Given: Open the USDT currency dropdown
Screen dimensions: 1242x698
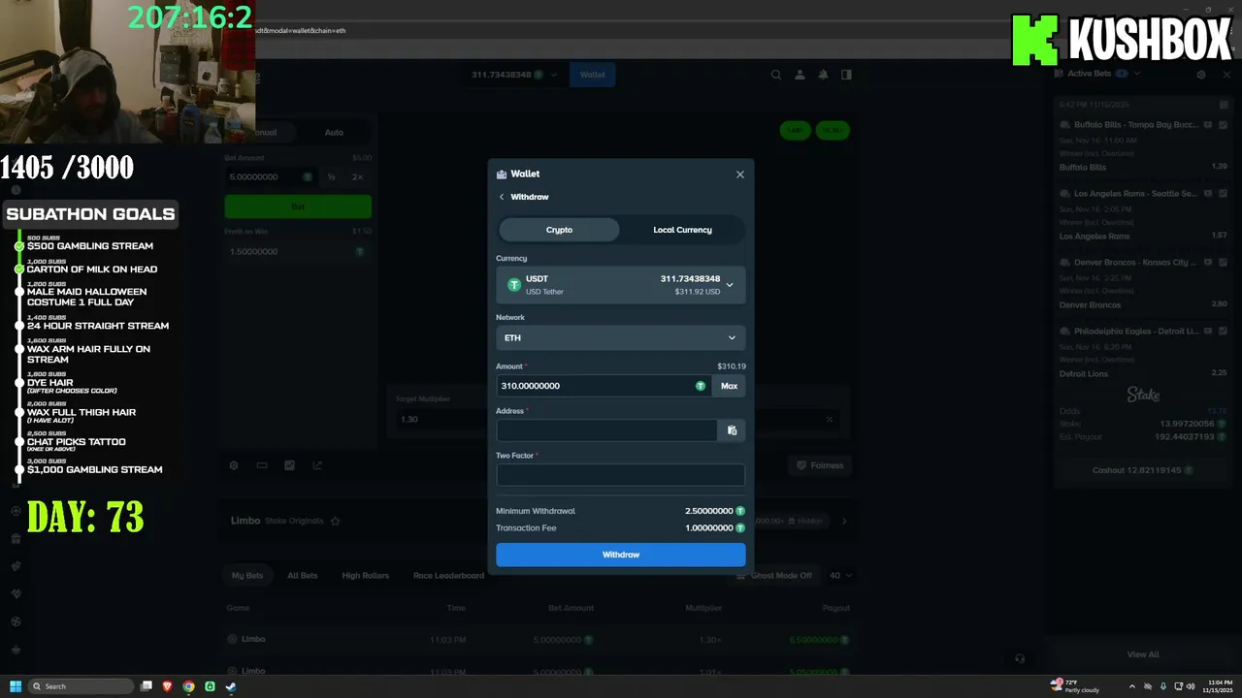Looking at the screenshot, I should [x=621, y=285].
